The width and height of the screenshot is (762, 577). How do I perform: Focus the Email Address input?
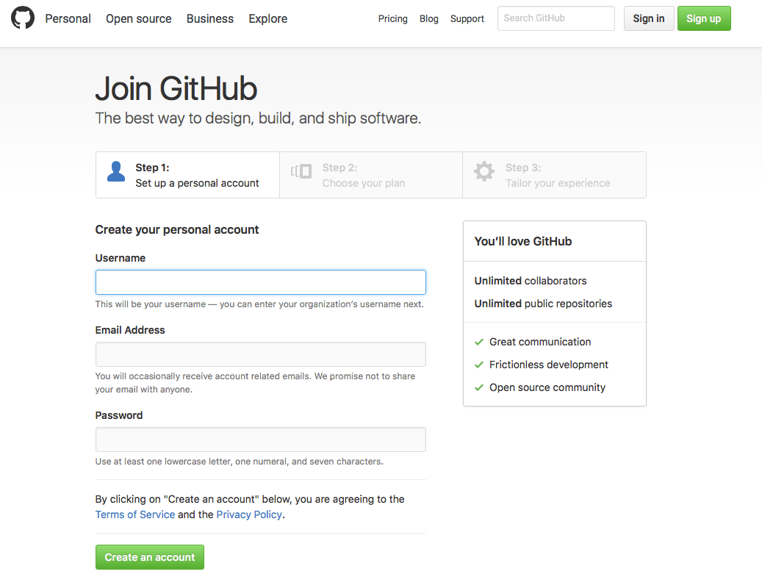point(261,354)
